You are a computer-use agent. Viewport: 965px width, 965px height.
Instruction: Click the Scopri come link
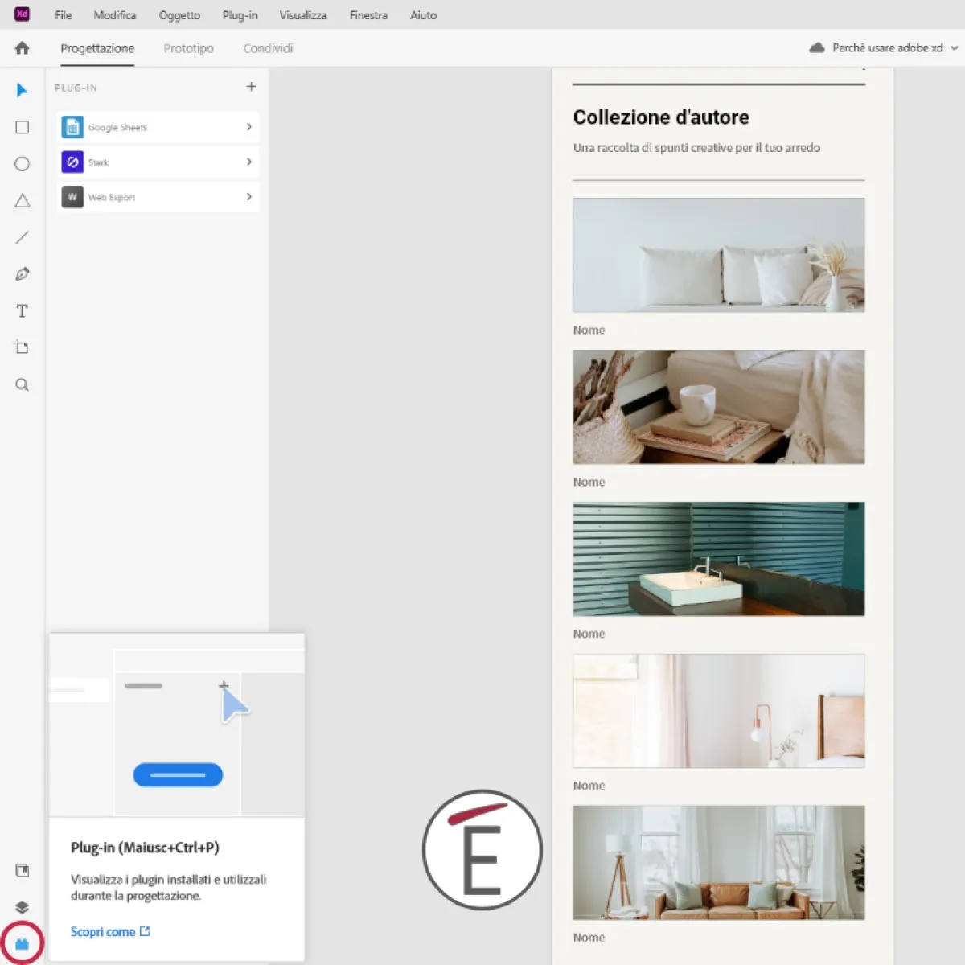click(104, 931)
